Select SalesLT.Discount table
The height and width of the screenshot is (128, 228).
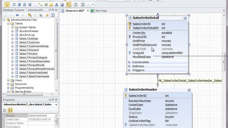(29, 50)
